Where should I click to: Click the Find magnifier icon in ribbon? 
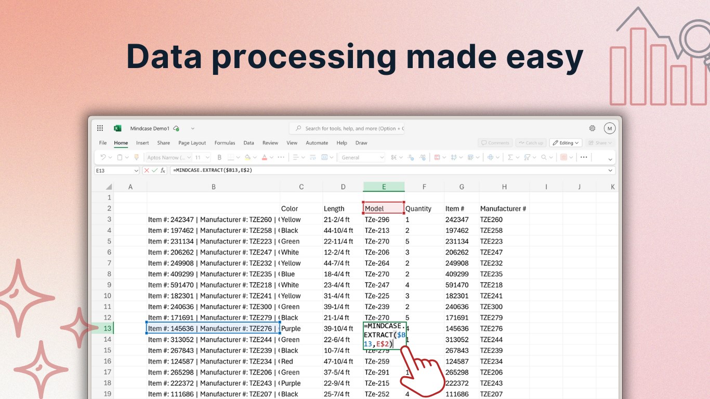(544, 157)
